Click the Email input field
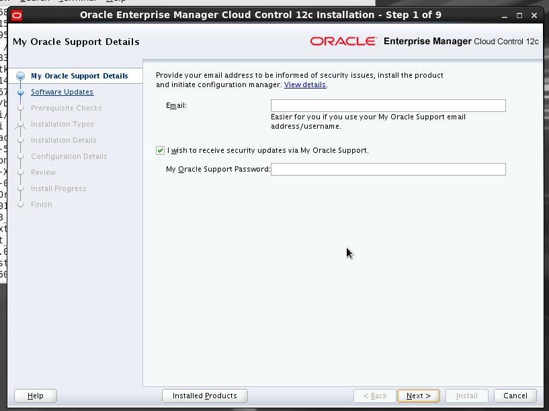This screenshot has width=549, height=411. click(388, 105)
